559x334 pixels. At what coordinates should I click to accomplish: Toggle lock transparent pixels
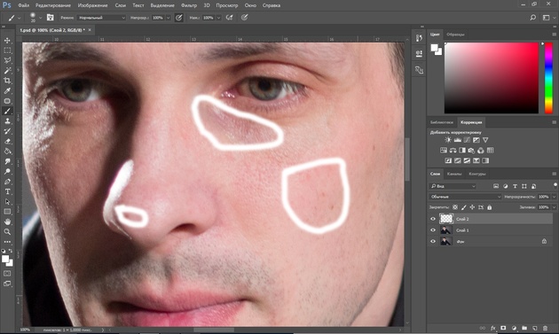coord(455,207)
